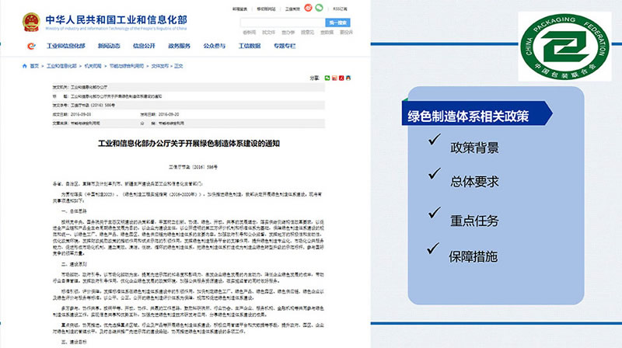Click the fourth breadcrumb link
This screenshot has width=622, height=348.
(x=127, y=66)
